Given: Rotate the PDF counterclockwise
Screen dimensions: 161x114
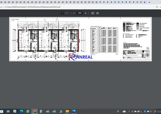Looking at the screenshot, I should coord(97,13).
